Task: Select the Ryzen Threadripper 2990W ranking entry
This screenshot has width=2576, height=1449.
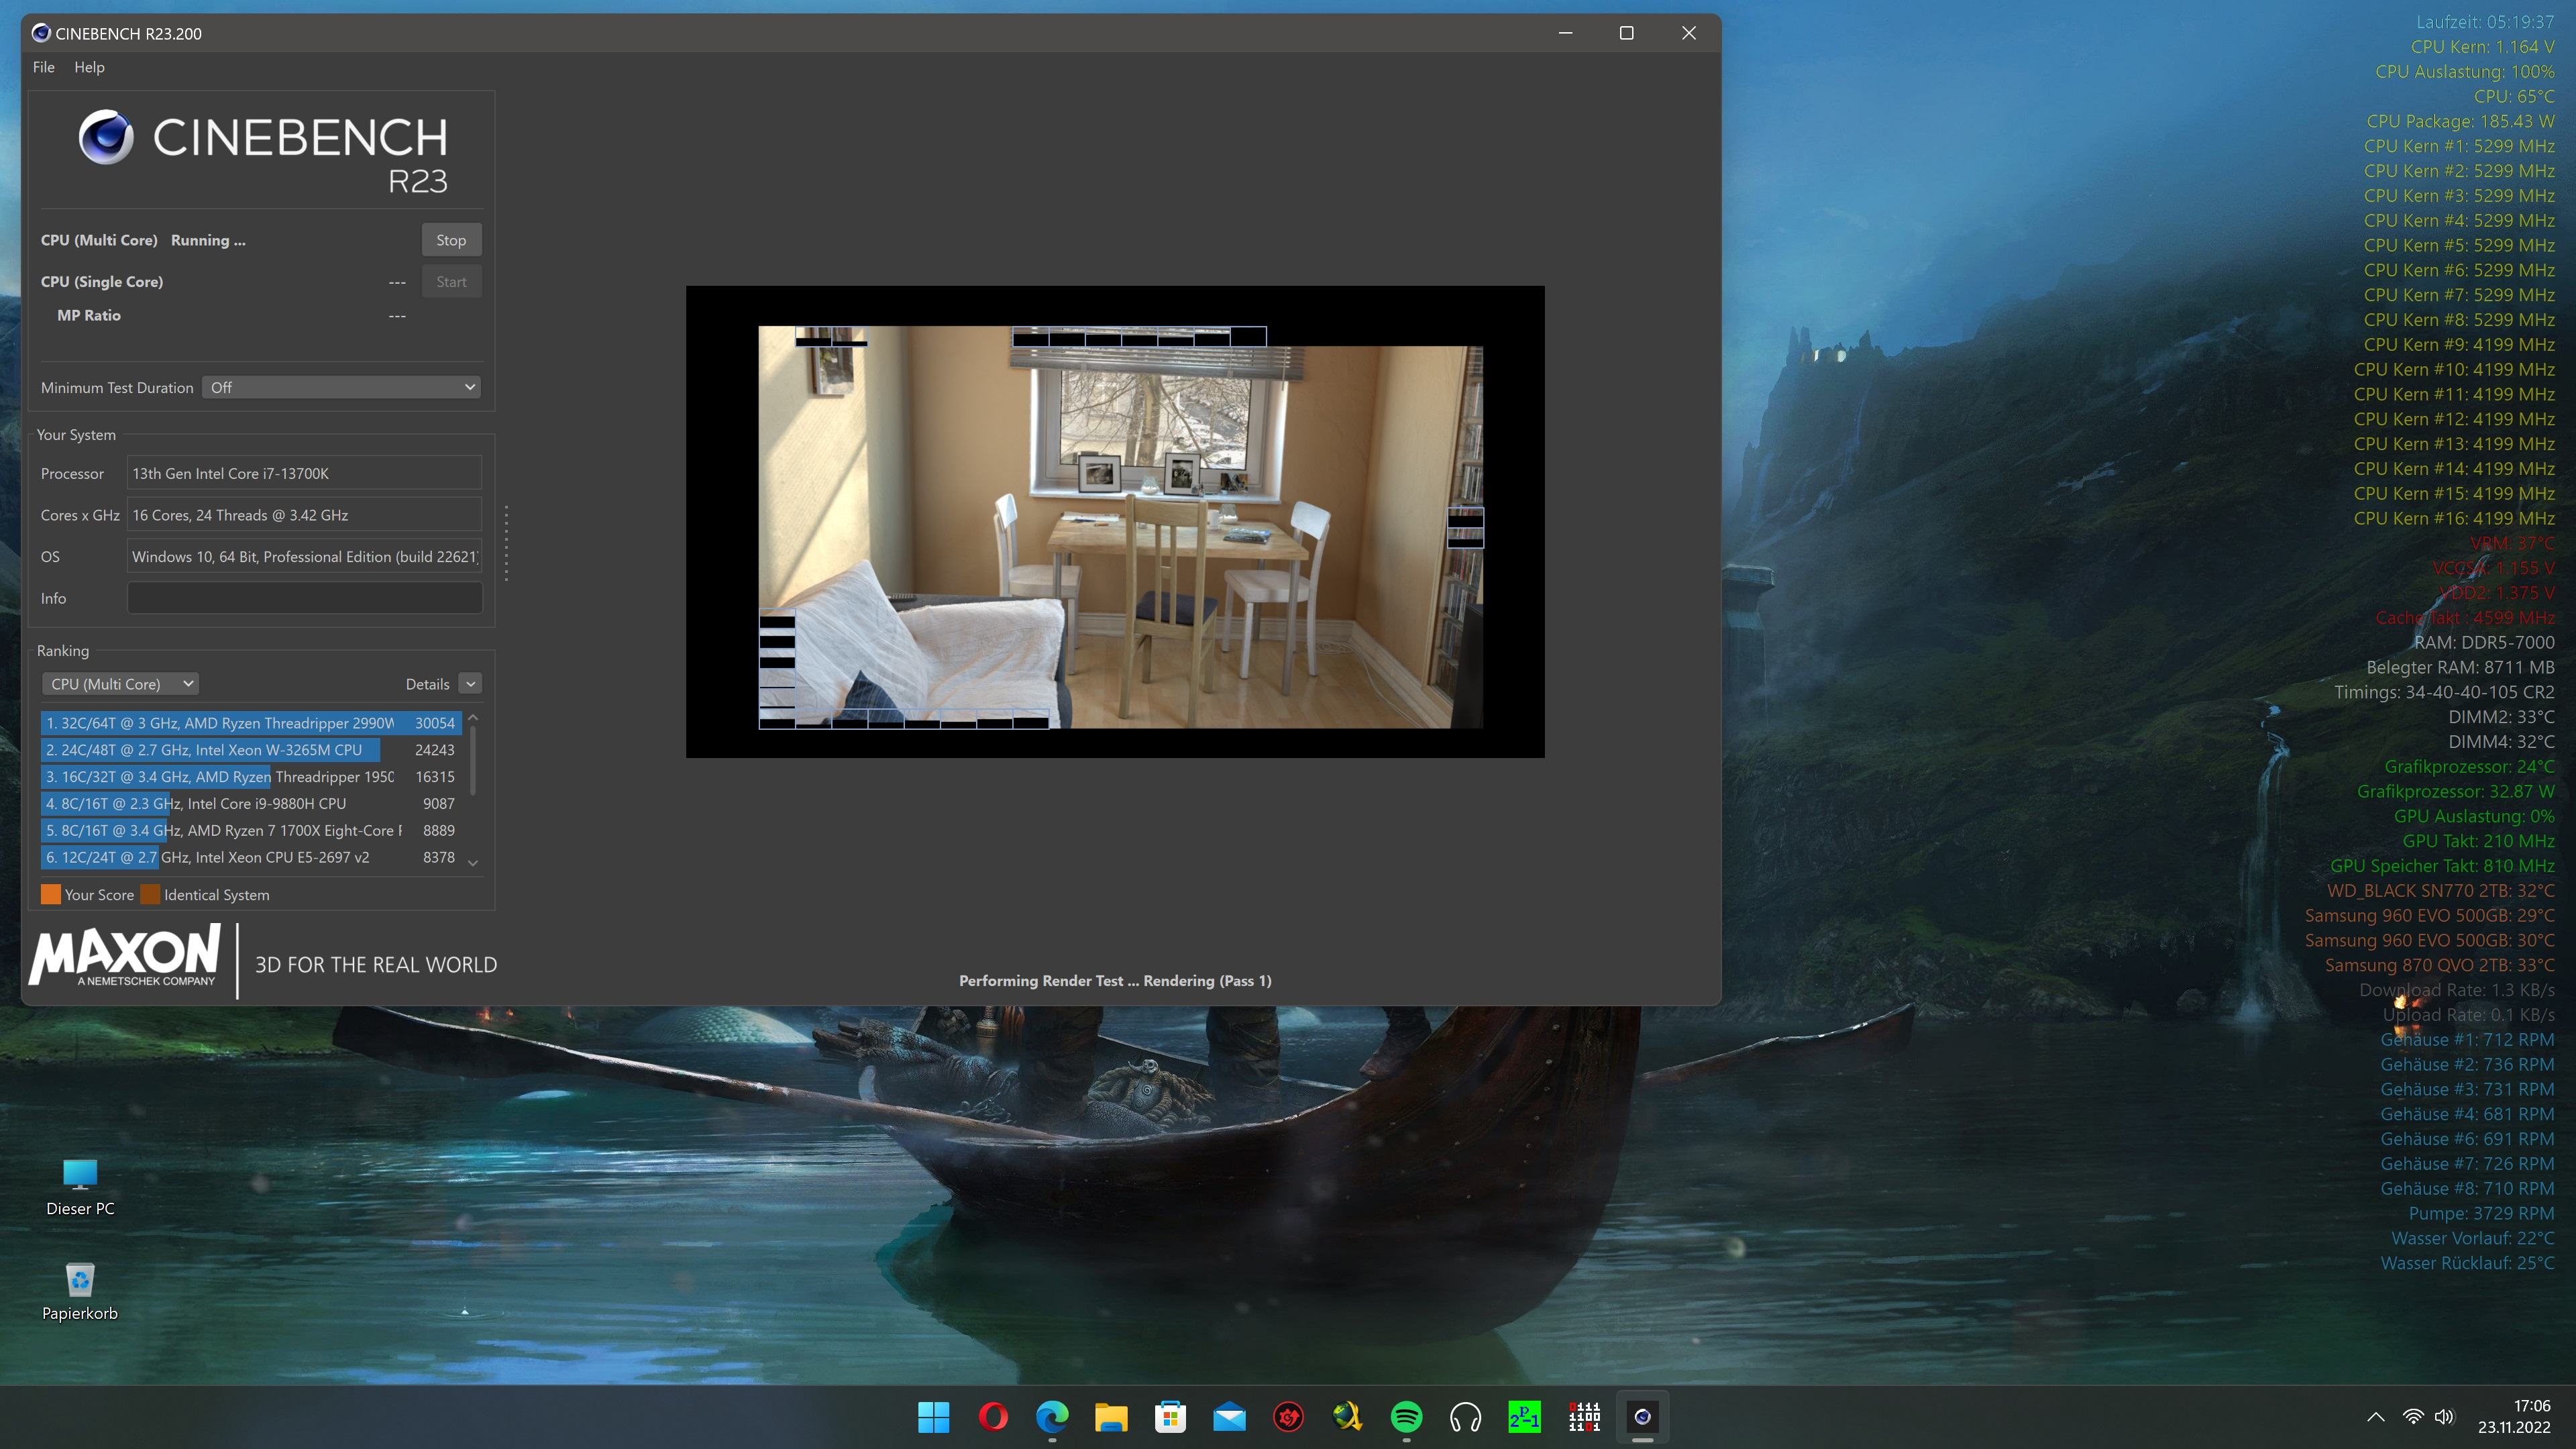Action: coord(251,723)
